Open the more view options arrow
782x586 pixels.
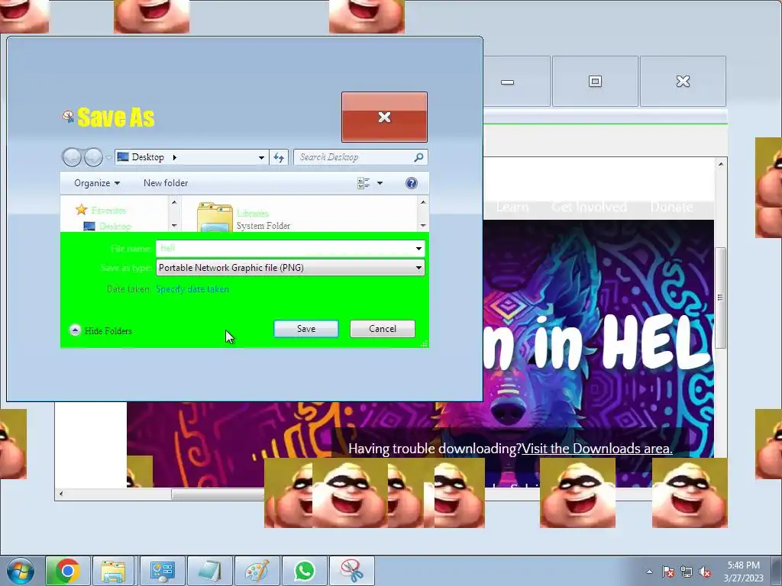(x=380, y=183)
